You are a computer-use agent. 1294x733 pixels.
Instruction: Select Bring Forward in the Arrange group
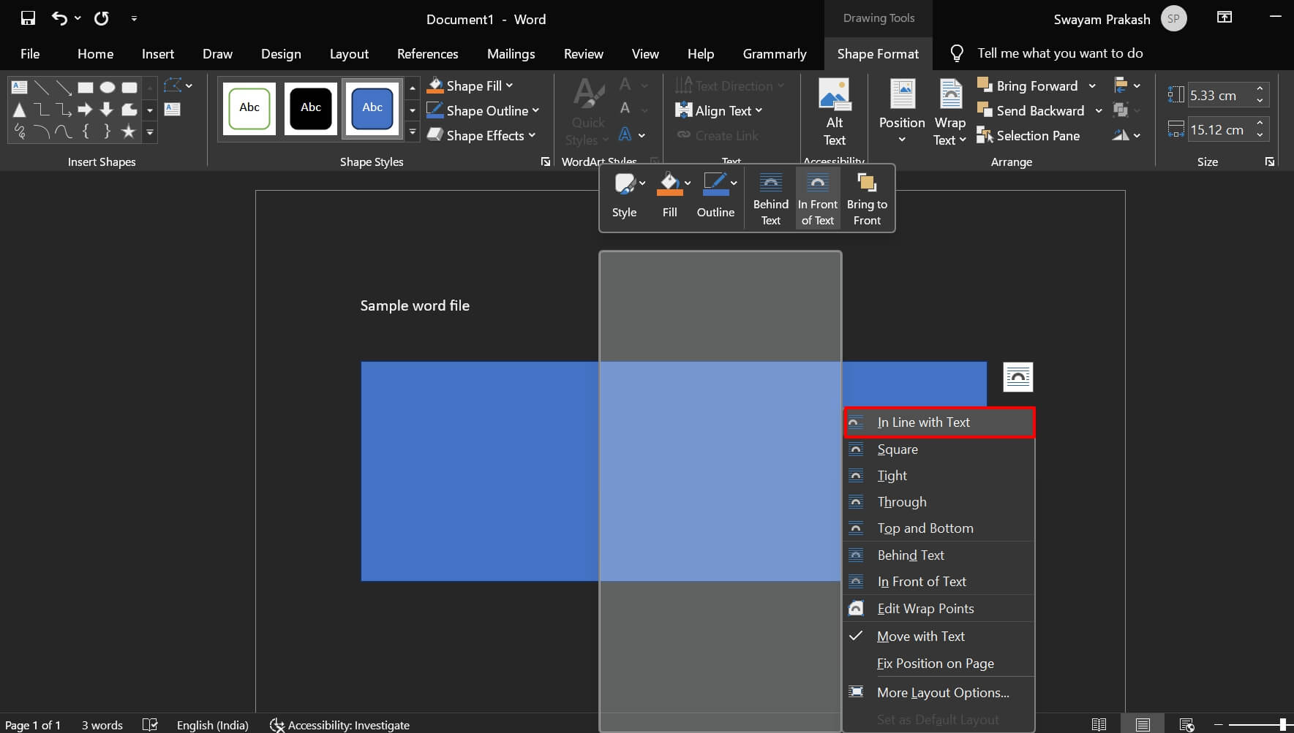[1031, 86]
